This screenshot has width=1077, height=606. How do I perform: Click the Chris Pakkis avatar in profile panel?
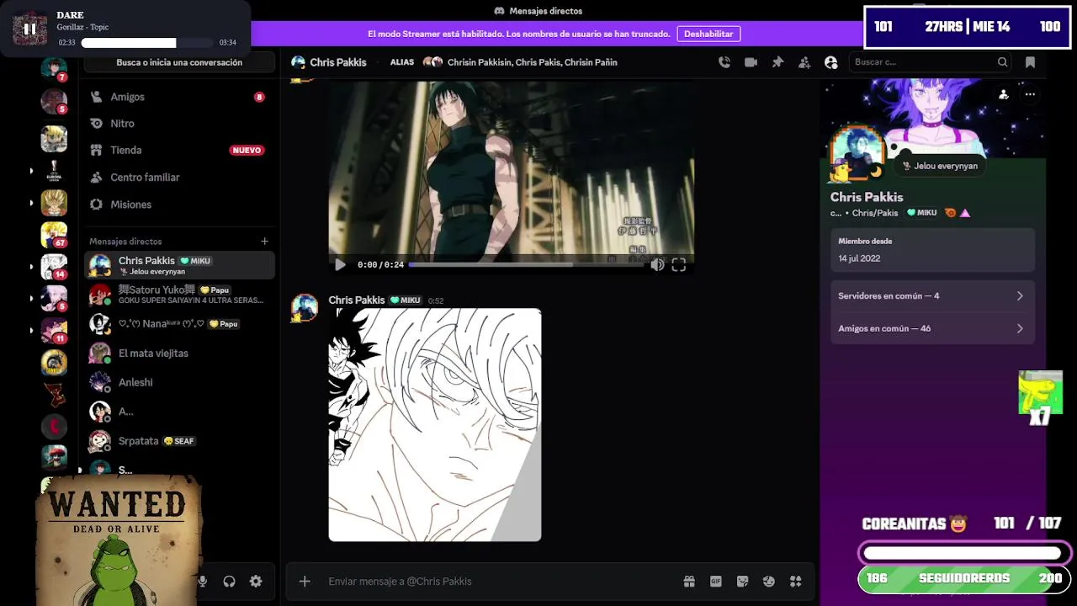[x=857, y=154]
